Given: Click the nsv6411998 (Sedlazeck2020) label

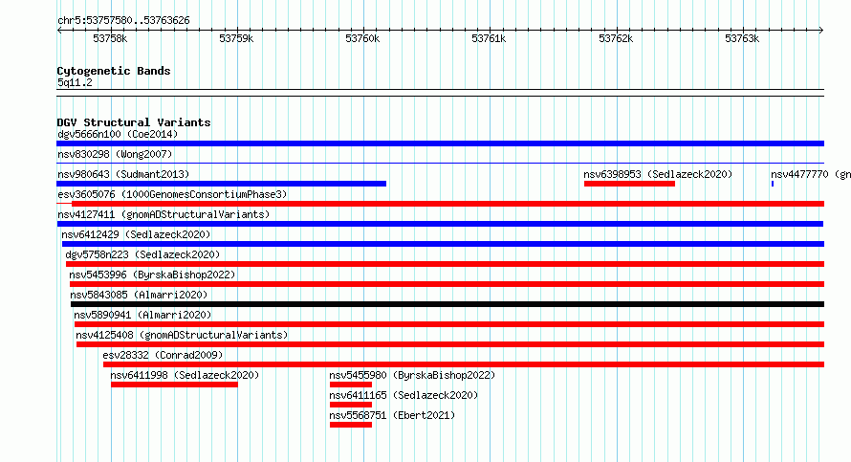Looking at the screenshot, I should coord(185,375).
